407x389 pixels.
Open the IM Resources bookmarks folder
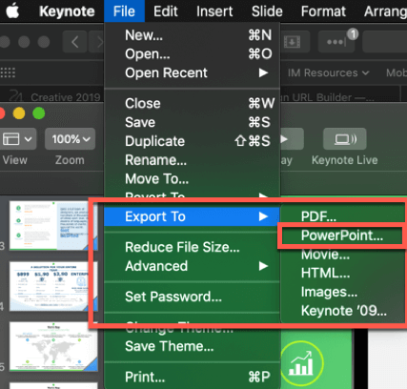(328, 72)
